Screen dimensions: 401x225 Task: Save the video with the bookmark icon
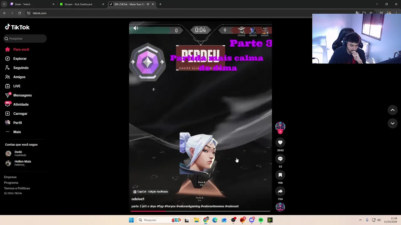[x=280, y=175]
